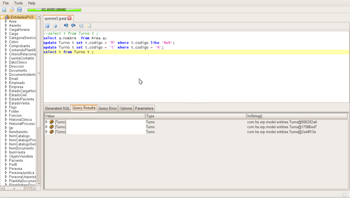Expand the second [Turno] result row
350x198 pixels.
click(x=46, y=127)
